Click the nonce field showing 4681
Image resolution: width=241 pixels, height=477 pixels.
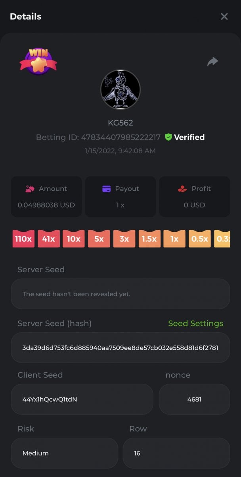click(194, 399)
